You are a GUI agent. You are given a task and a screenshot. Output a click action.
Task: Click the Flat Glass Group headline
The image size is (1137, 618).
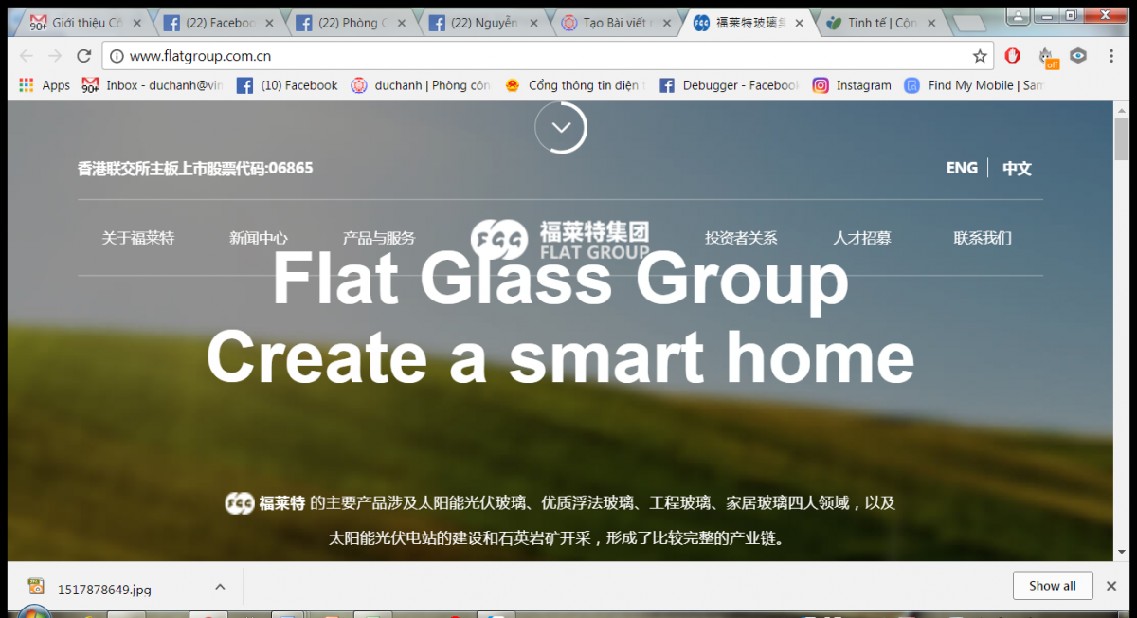click(560, 279)
